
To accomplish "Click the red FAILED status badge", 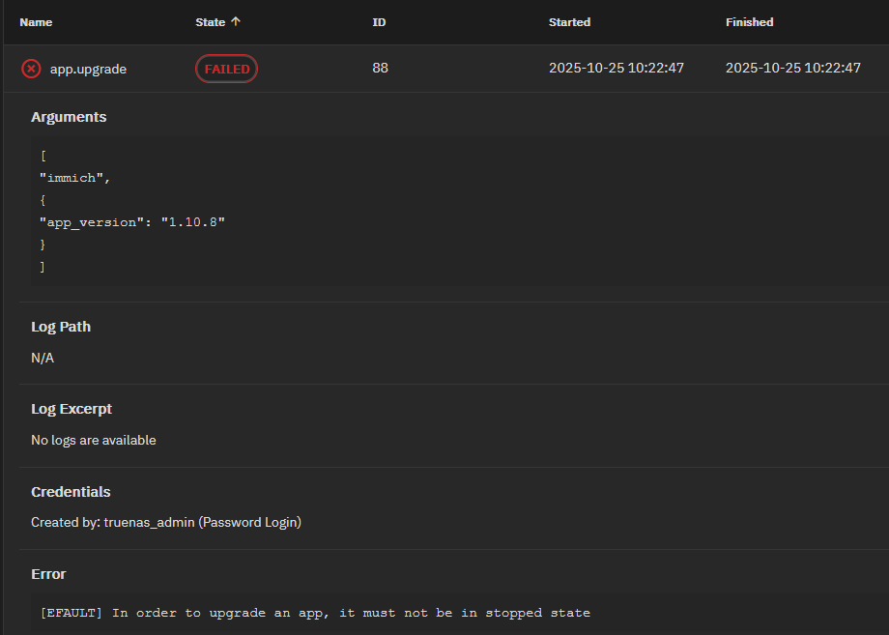I will (x=226, y=69).
